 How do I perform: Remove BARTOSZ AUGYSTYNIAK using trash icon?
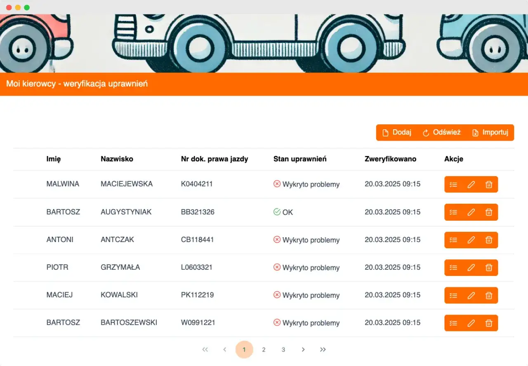pyautogui.click(x=489, y=212)
